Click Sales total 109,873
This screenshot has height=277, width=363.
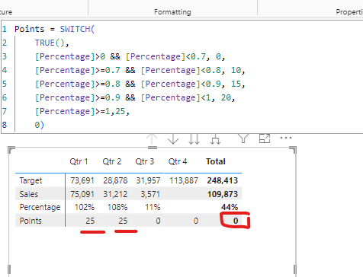click(223, 194)
